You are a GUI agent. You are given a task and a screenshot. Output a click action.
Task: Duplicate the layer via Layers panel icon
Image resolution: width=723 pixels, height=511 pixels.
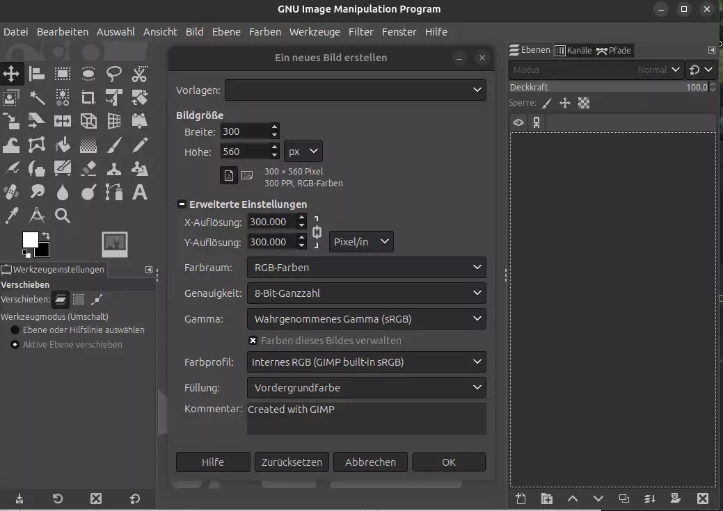click(x=624, y=498)
